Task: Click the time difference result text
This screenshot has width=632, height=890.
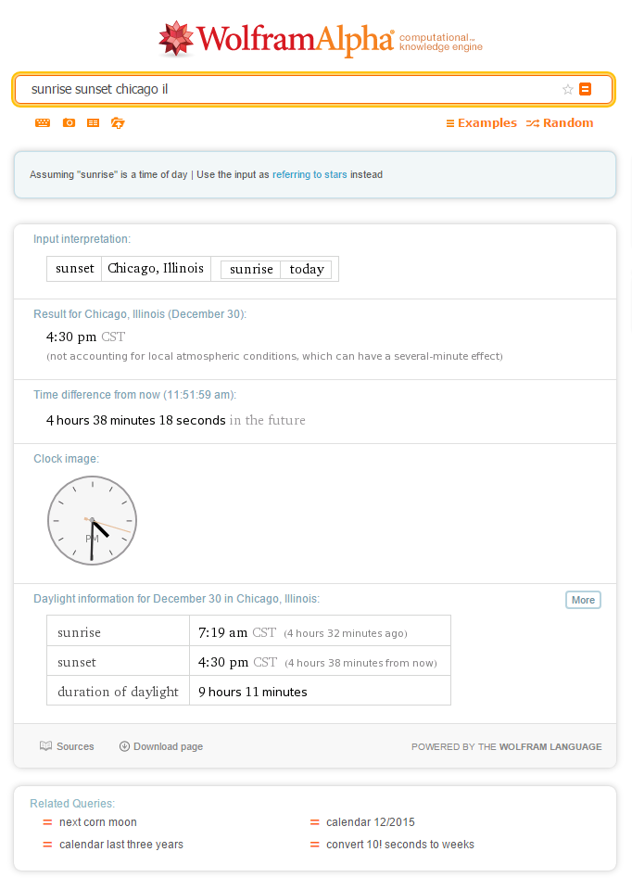Action: click(176, 420)
